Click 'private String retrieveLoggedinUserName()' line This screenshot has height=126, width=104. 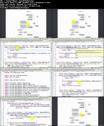[22, 123]
